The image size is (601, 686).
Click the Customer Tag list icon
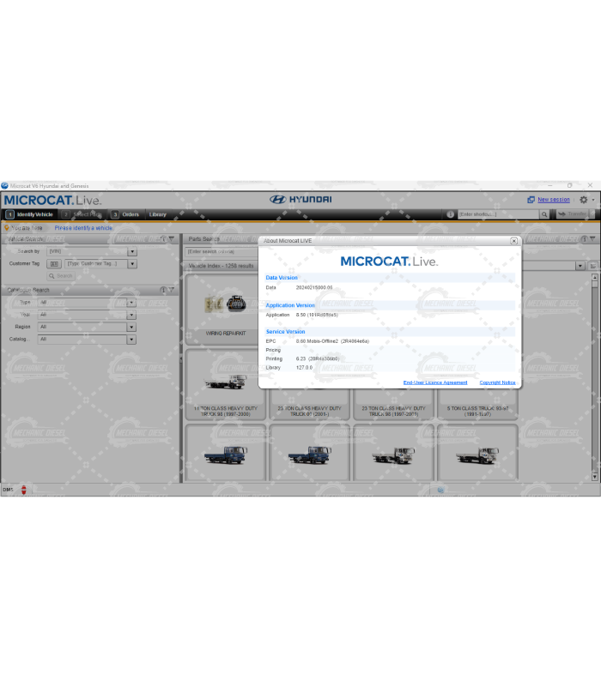pyautogui.click(x=55, y=264)
